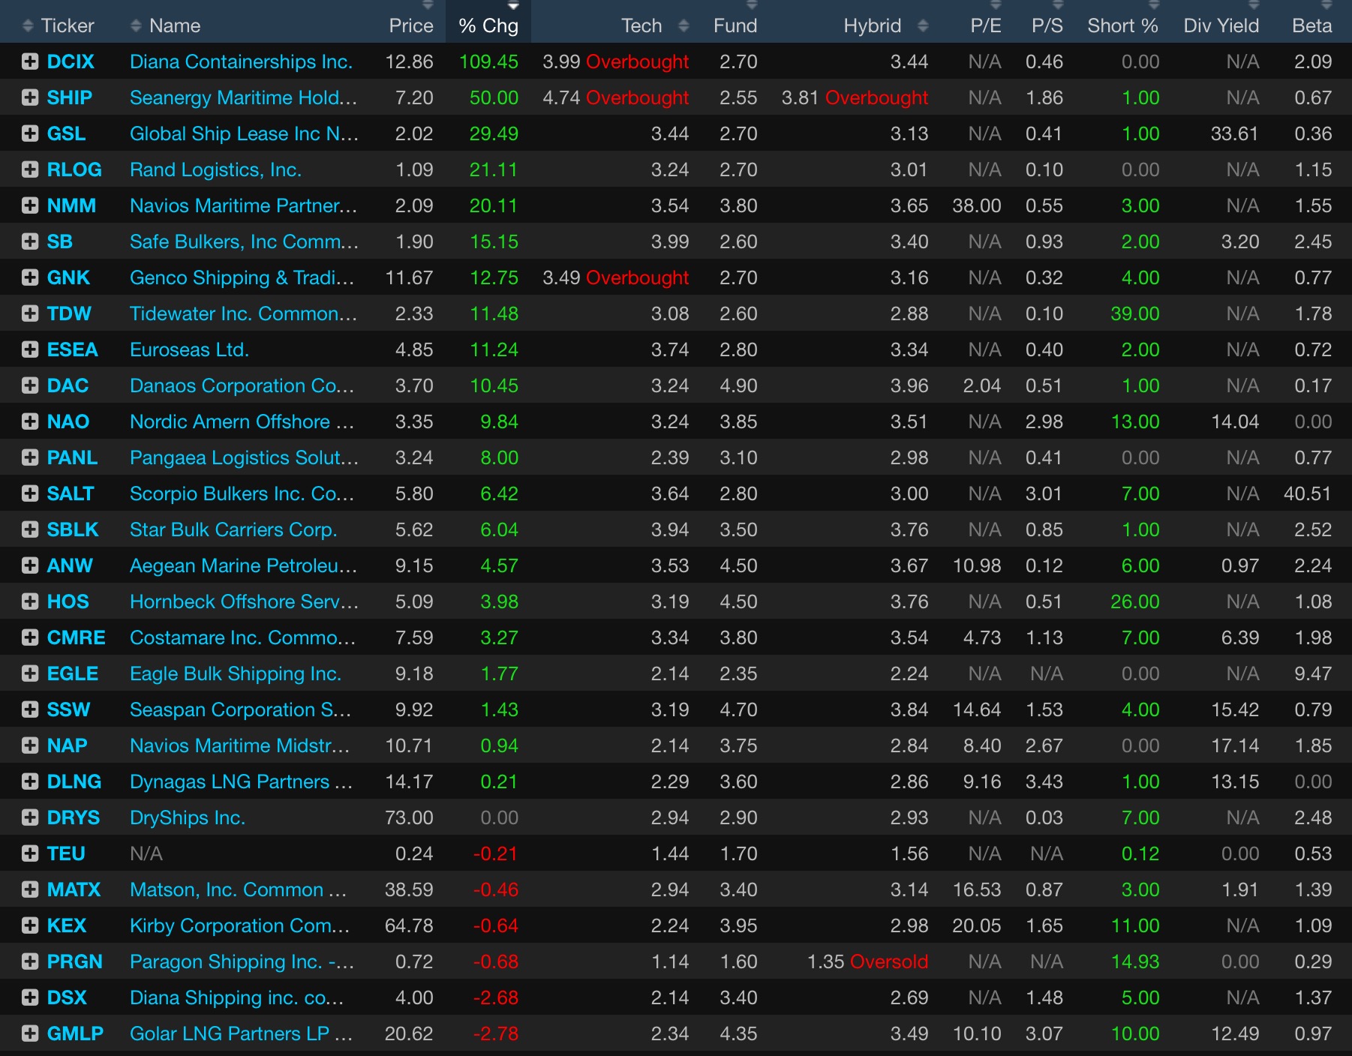
Task: Sort by Price column header
Action: [x=411, y=25]
